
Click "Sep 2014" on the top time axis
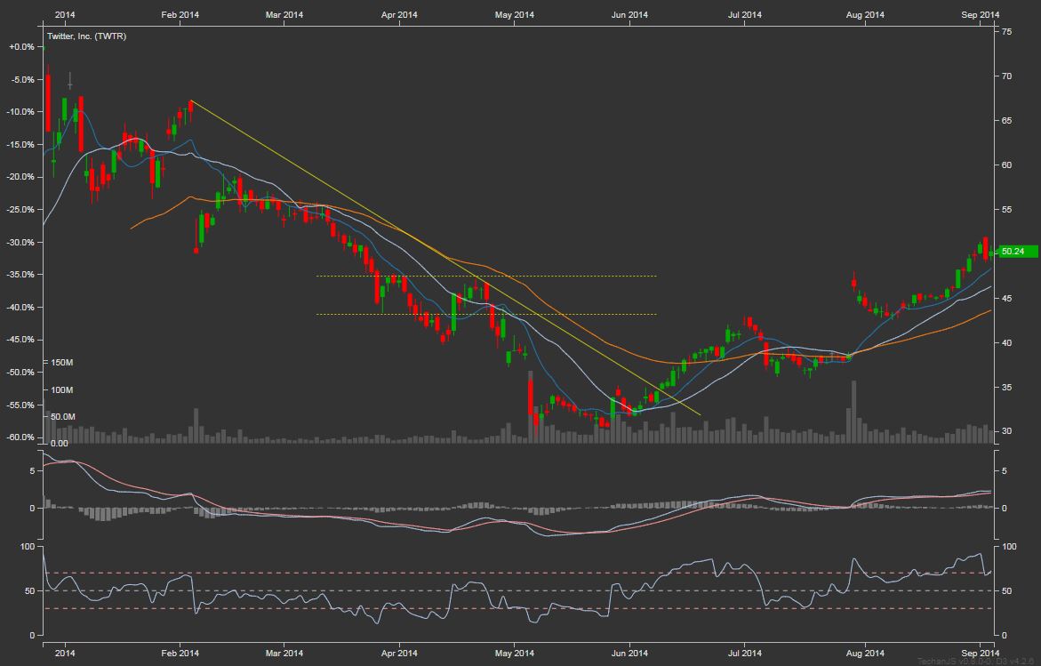[981, 14]
